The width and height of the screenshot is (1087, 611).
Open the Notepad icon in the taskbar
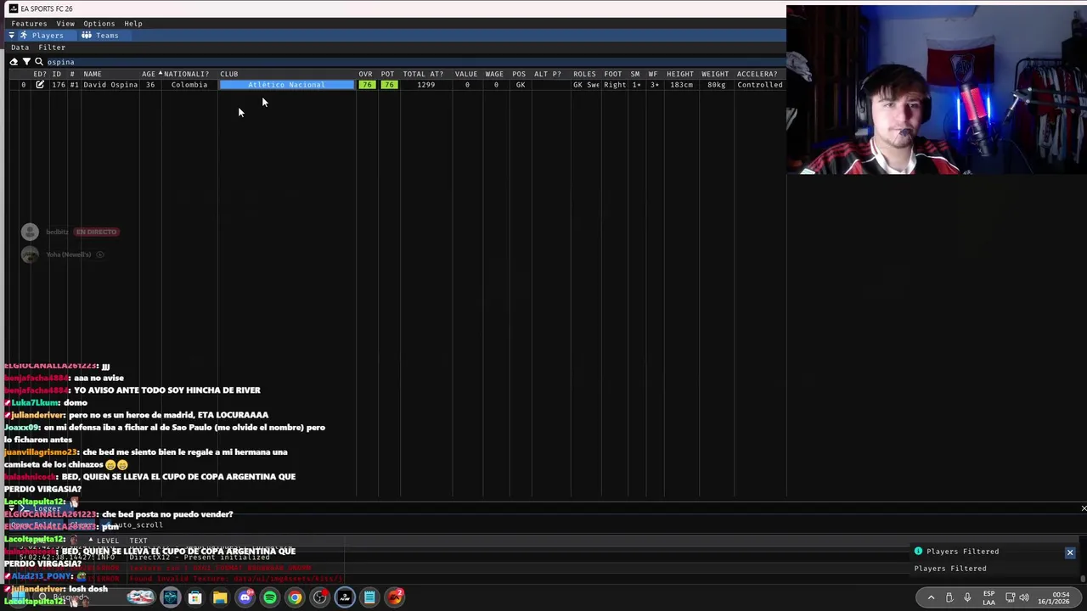[369, 597]
